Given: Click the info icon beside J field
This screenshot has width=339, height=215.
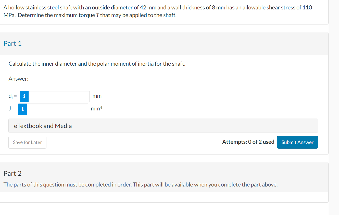Looking at the screenshot, I should 22,109.
